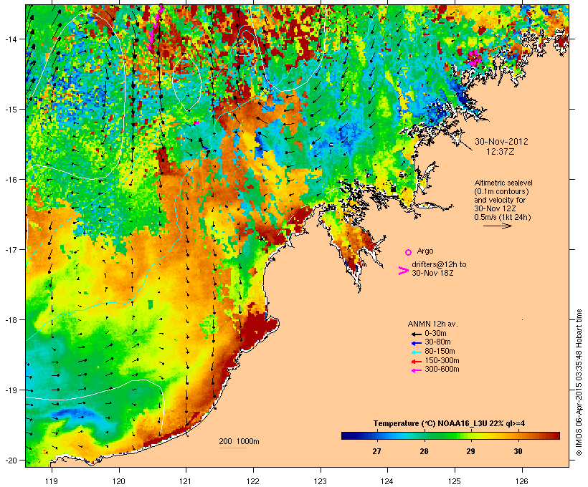Image resolution: width=588 pixels, height=487 pixels.
Task: Click the longitude axis label 120
Action: click(x=119, y=481)
